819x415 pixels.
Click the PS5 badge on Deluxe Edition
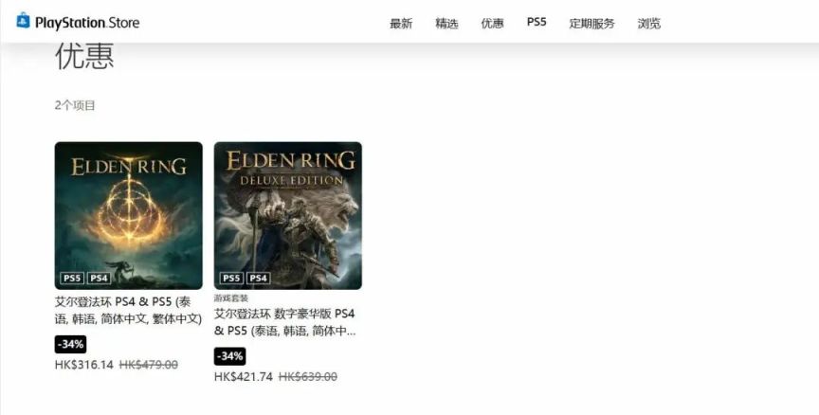[x=231, y=279]
